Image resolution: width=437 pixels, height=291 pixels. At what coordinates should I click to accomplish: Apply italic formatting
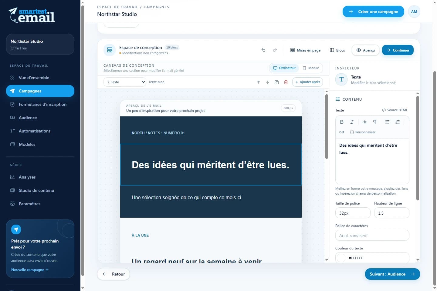(352, 122)
